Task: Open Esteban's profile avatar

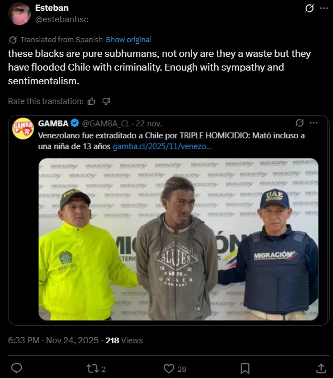Action: 19,14
